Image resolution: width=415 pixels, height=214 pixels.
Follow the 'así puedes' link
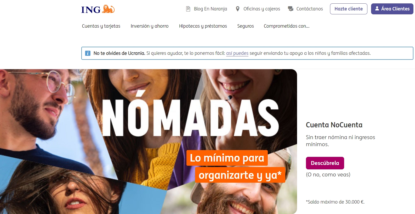(237, 53)
